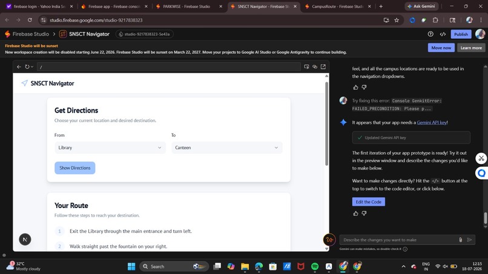This screenshot has height=274, width=488.
Task: Open File Explorer from the taskbar
Action: click(x=245, y=266)
